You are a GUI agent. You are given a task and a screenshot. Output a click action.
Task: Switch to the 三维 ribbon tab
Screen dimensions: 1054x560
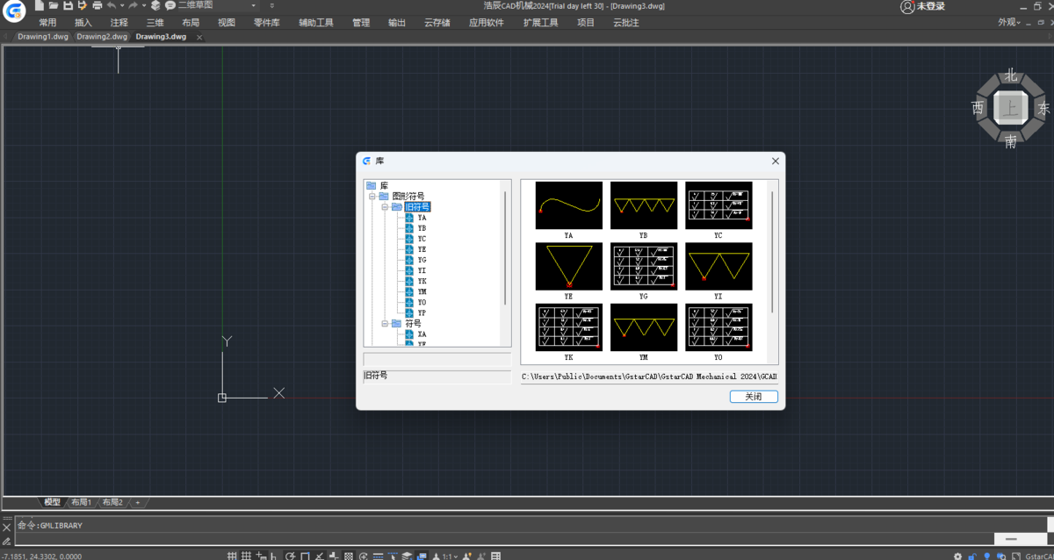pos(155,23)
